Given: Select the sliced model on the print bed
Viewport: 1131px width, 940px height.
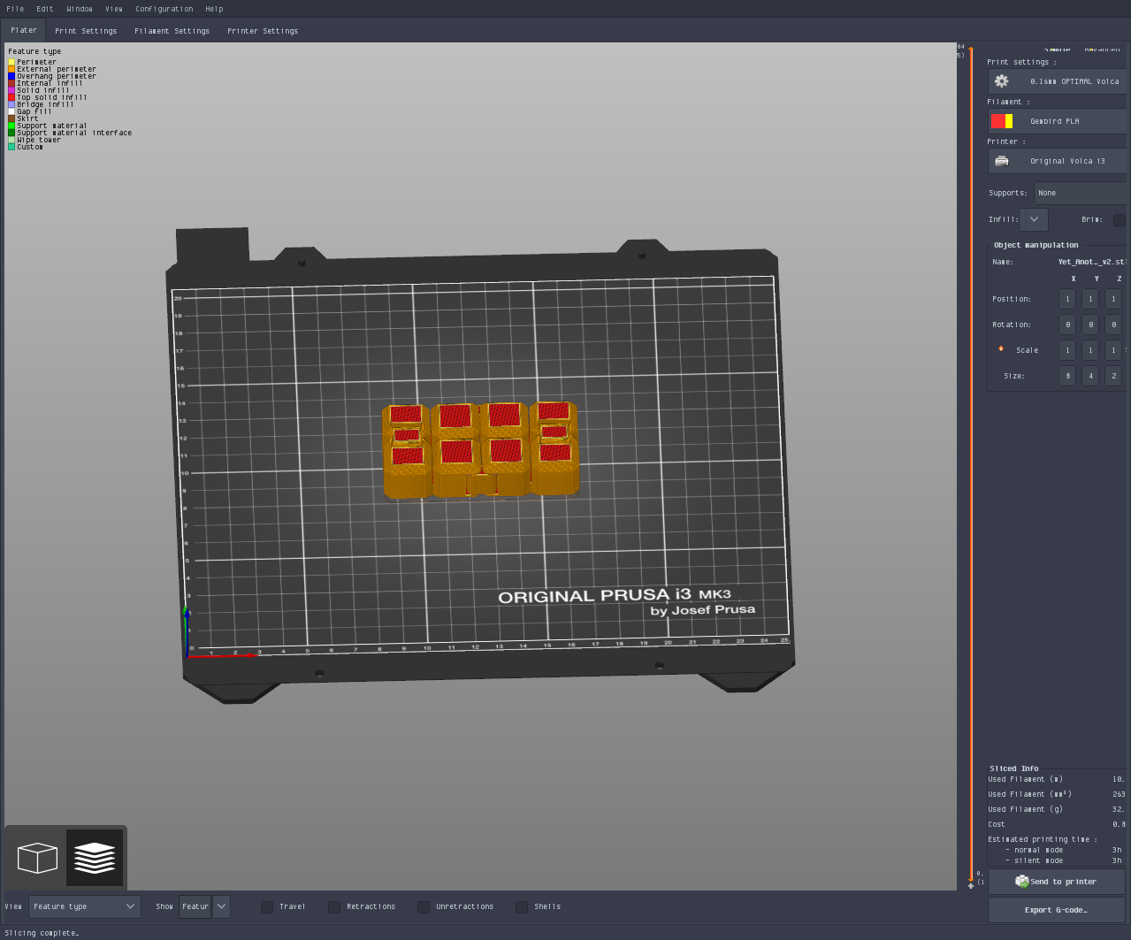Looking at the screenshot, I should (481, 449).
